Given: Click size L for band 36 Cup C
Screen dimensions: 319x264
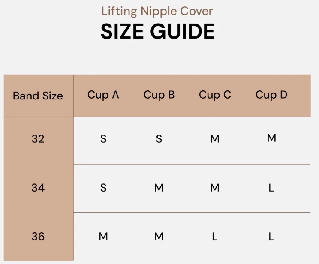Looking at the screenshot, I should click(215, 236).
